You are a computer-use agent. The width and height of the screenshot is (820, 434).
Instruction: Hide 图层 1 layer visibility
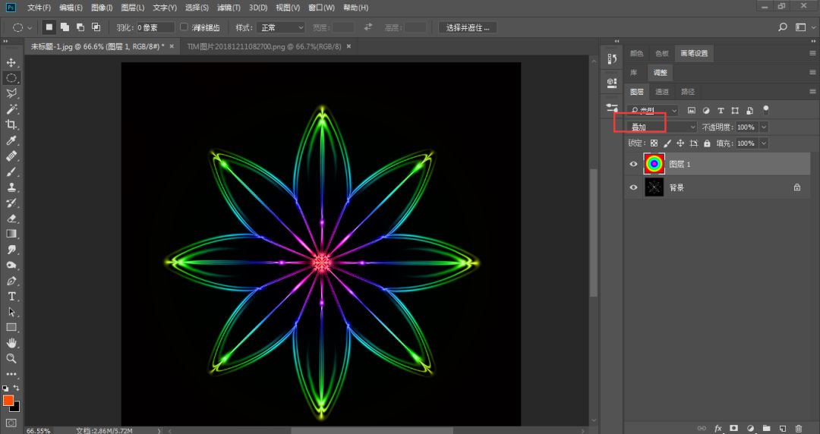(633, 164)
